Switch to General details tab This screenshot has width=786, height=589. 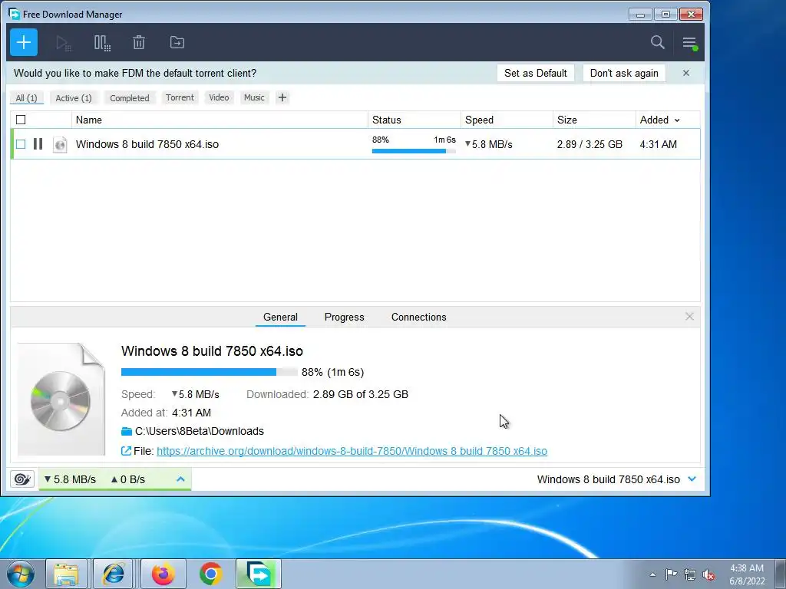click(x=280, y=317)
